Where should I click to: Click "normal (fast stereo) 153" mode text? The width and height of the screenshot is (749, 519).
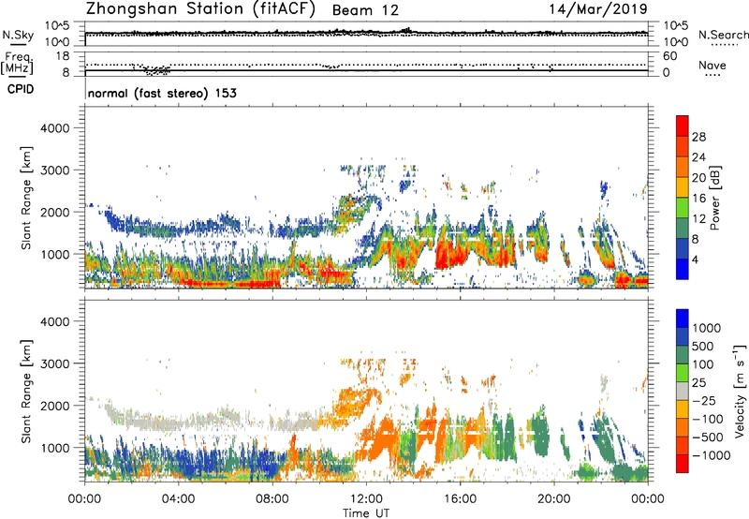162,93
